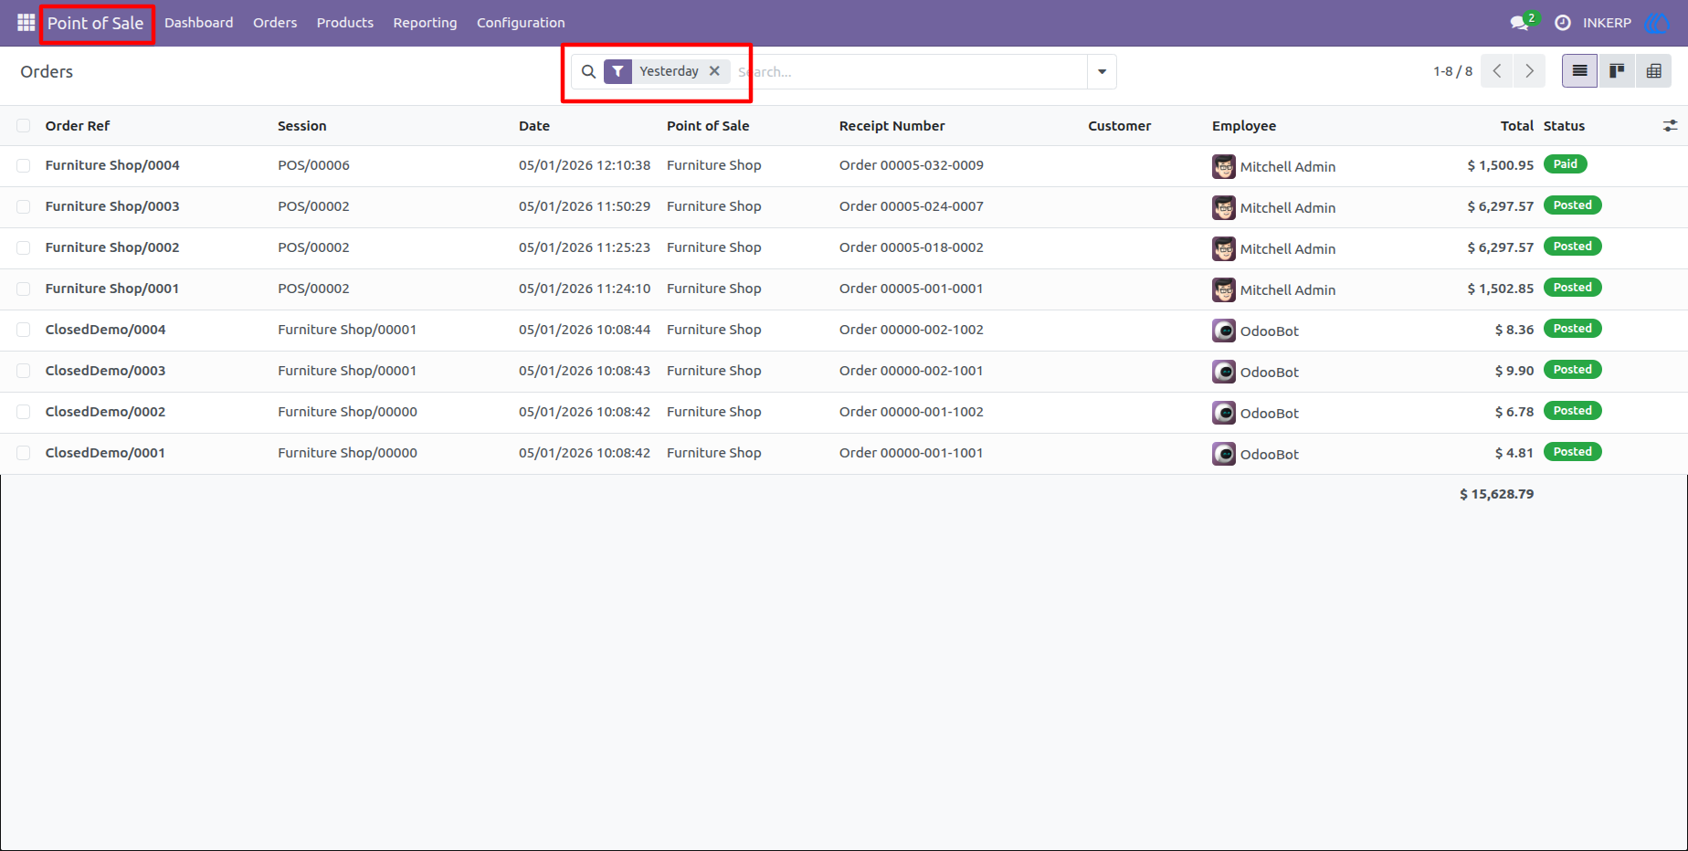This screenshot has height=851, width=1688.
Task: Remove the Yesterday filter tag
Action: click(x=714, y=71)
